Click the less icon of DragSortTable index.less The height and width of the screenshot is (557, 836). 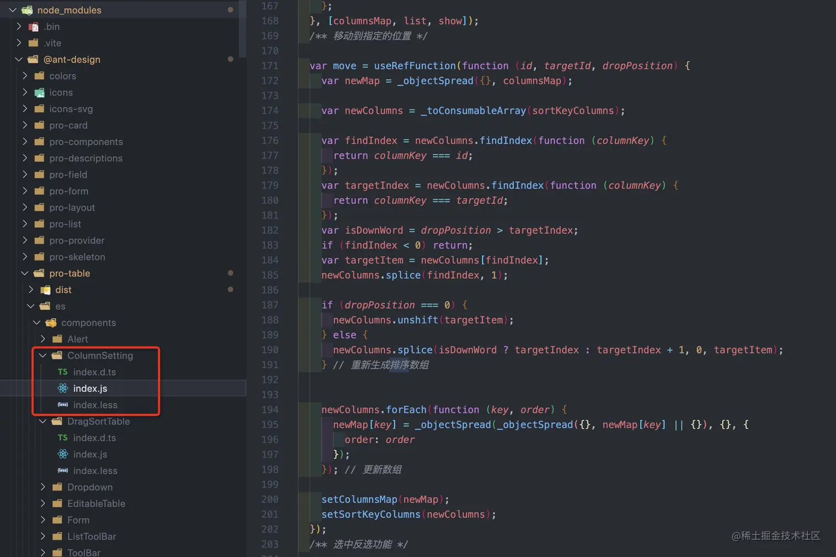point(63,470)
